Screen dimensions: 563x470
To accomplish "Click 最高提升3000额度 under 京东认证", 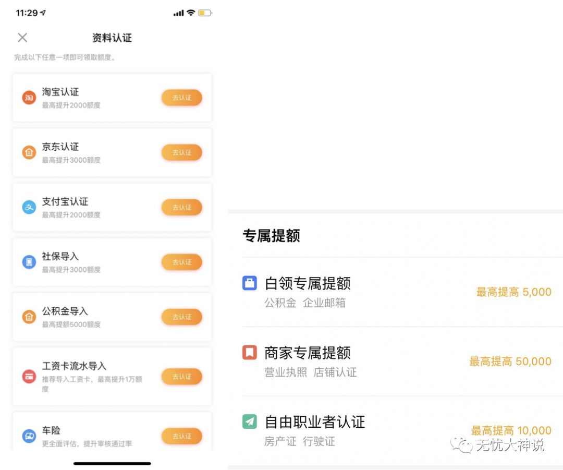I will click(x=71, y=160).
